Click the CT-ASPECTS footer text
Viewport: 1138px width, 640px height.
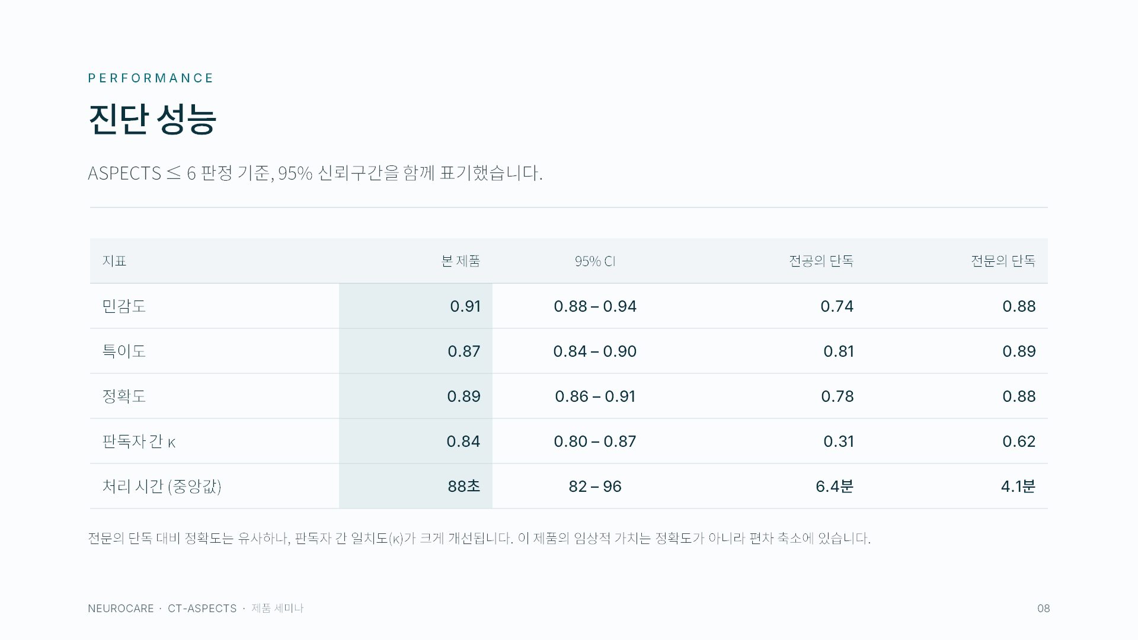[202, 609]
